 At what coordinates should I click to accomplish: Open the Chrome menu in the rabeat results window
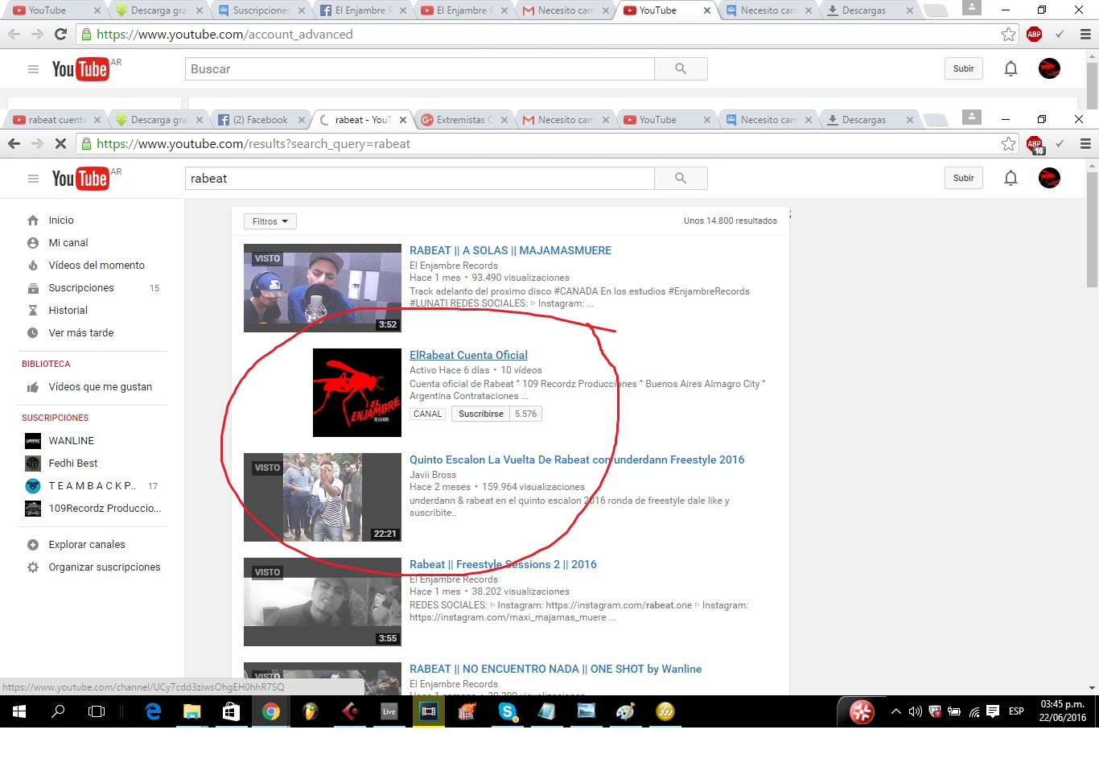(1085, 144)
